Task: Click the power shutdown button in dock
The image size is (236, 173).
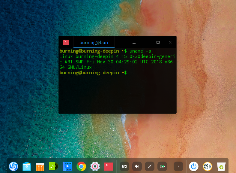Action: pos(194,166)
